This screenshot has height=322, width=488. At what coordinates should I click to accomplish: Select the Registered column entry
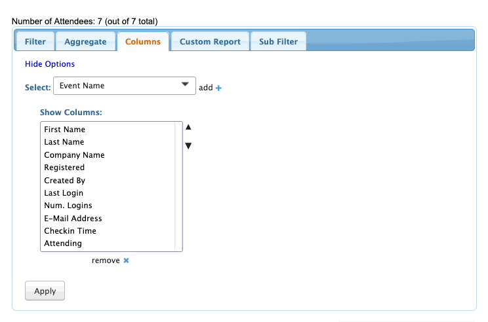pyautogui.click(x=64, y=168)
